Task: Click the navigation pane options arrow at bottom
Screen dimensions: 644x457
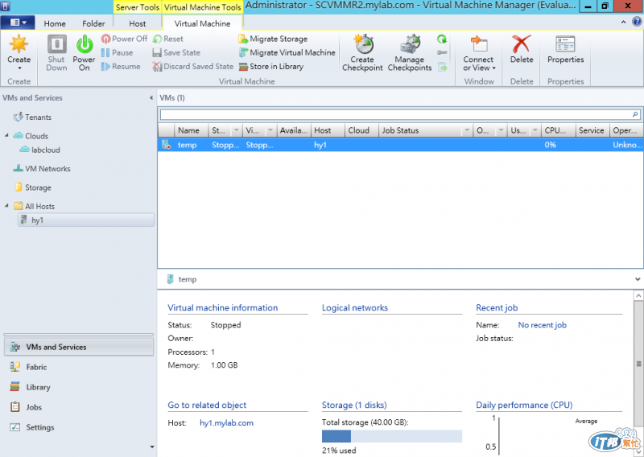Action: (x=152, y=447)
